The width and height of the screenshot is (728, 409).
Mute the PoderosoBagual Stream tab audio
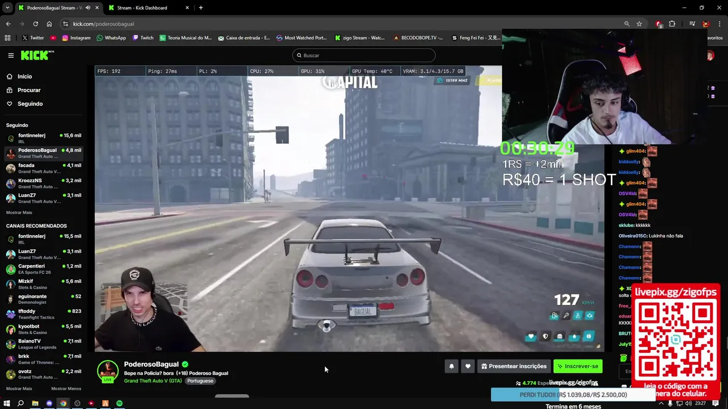click(x=88, y=8)
